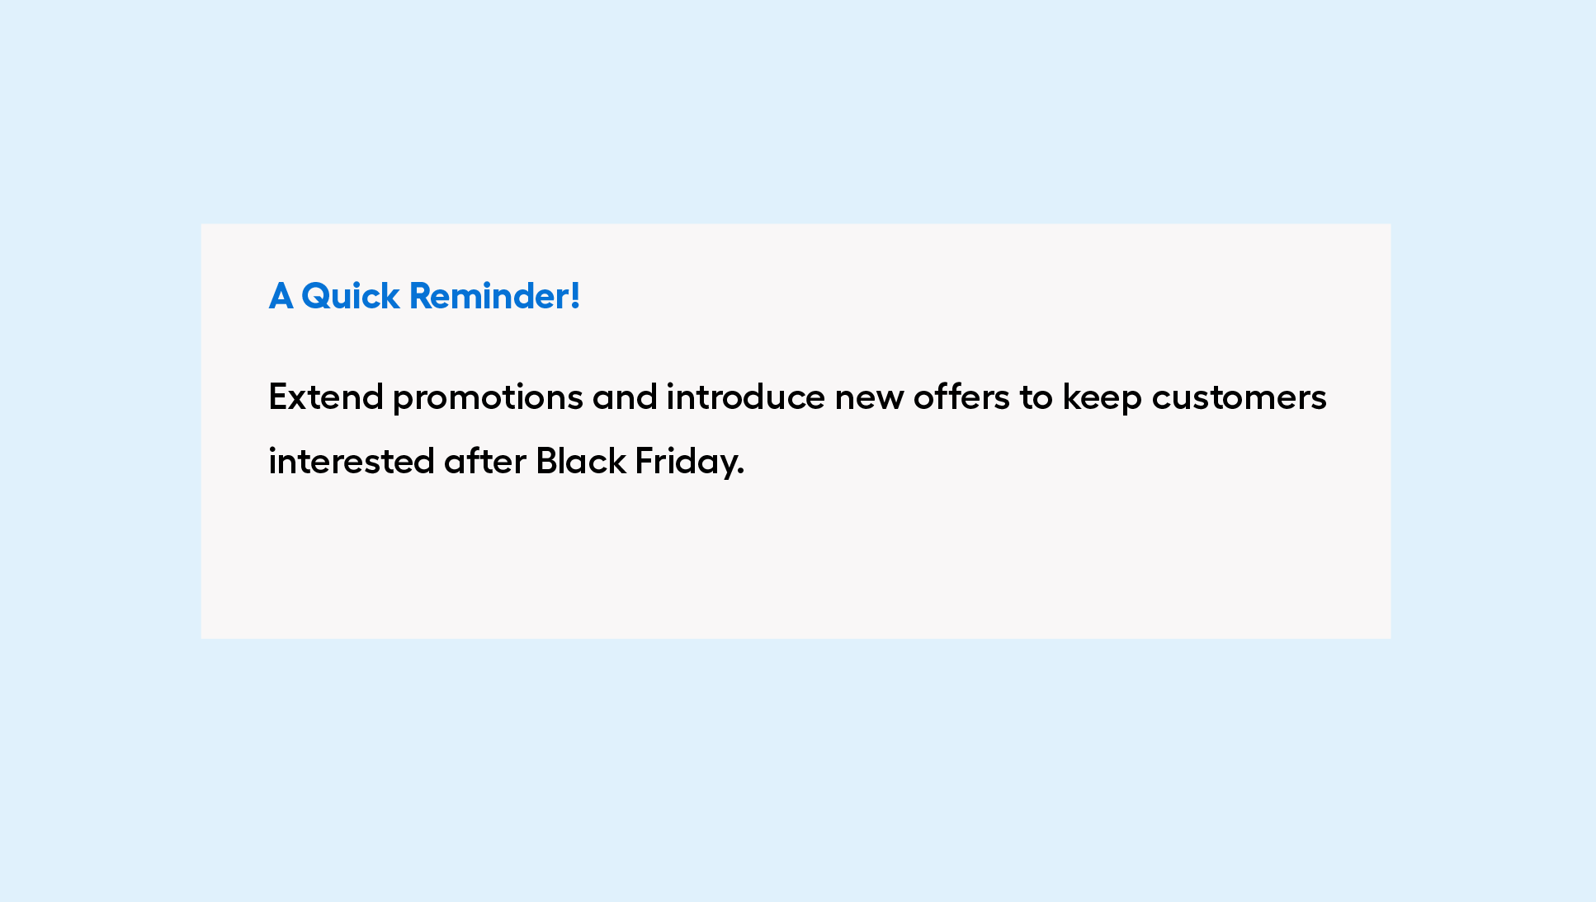Click the light blue background above the card

click(x=797, y=111)
